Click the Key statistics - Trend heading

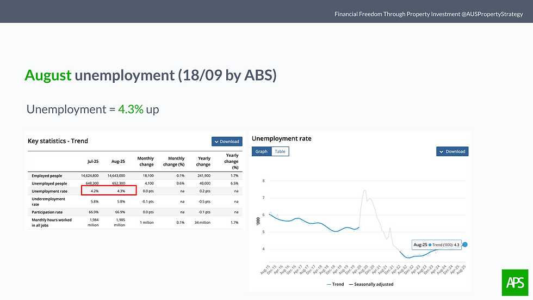58,141
